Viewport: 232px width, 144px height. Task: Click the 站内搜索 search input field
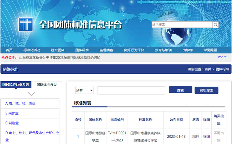[182, 25]
